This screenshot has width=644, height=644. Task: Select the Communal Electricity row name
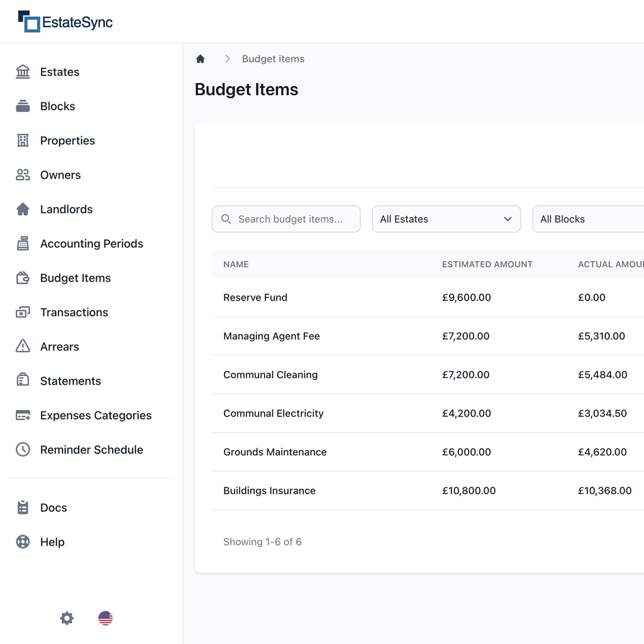[x=274, y=413]
